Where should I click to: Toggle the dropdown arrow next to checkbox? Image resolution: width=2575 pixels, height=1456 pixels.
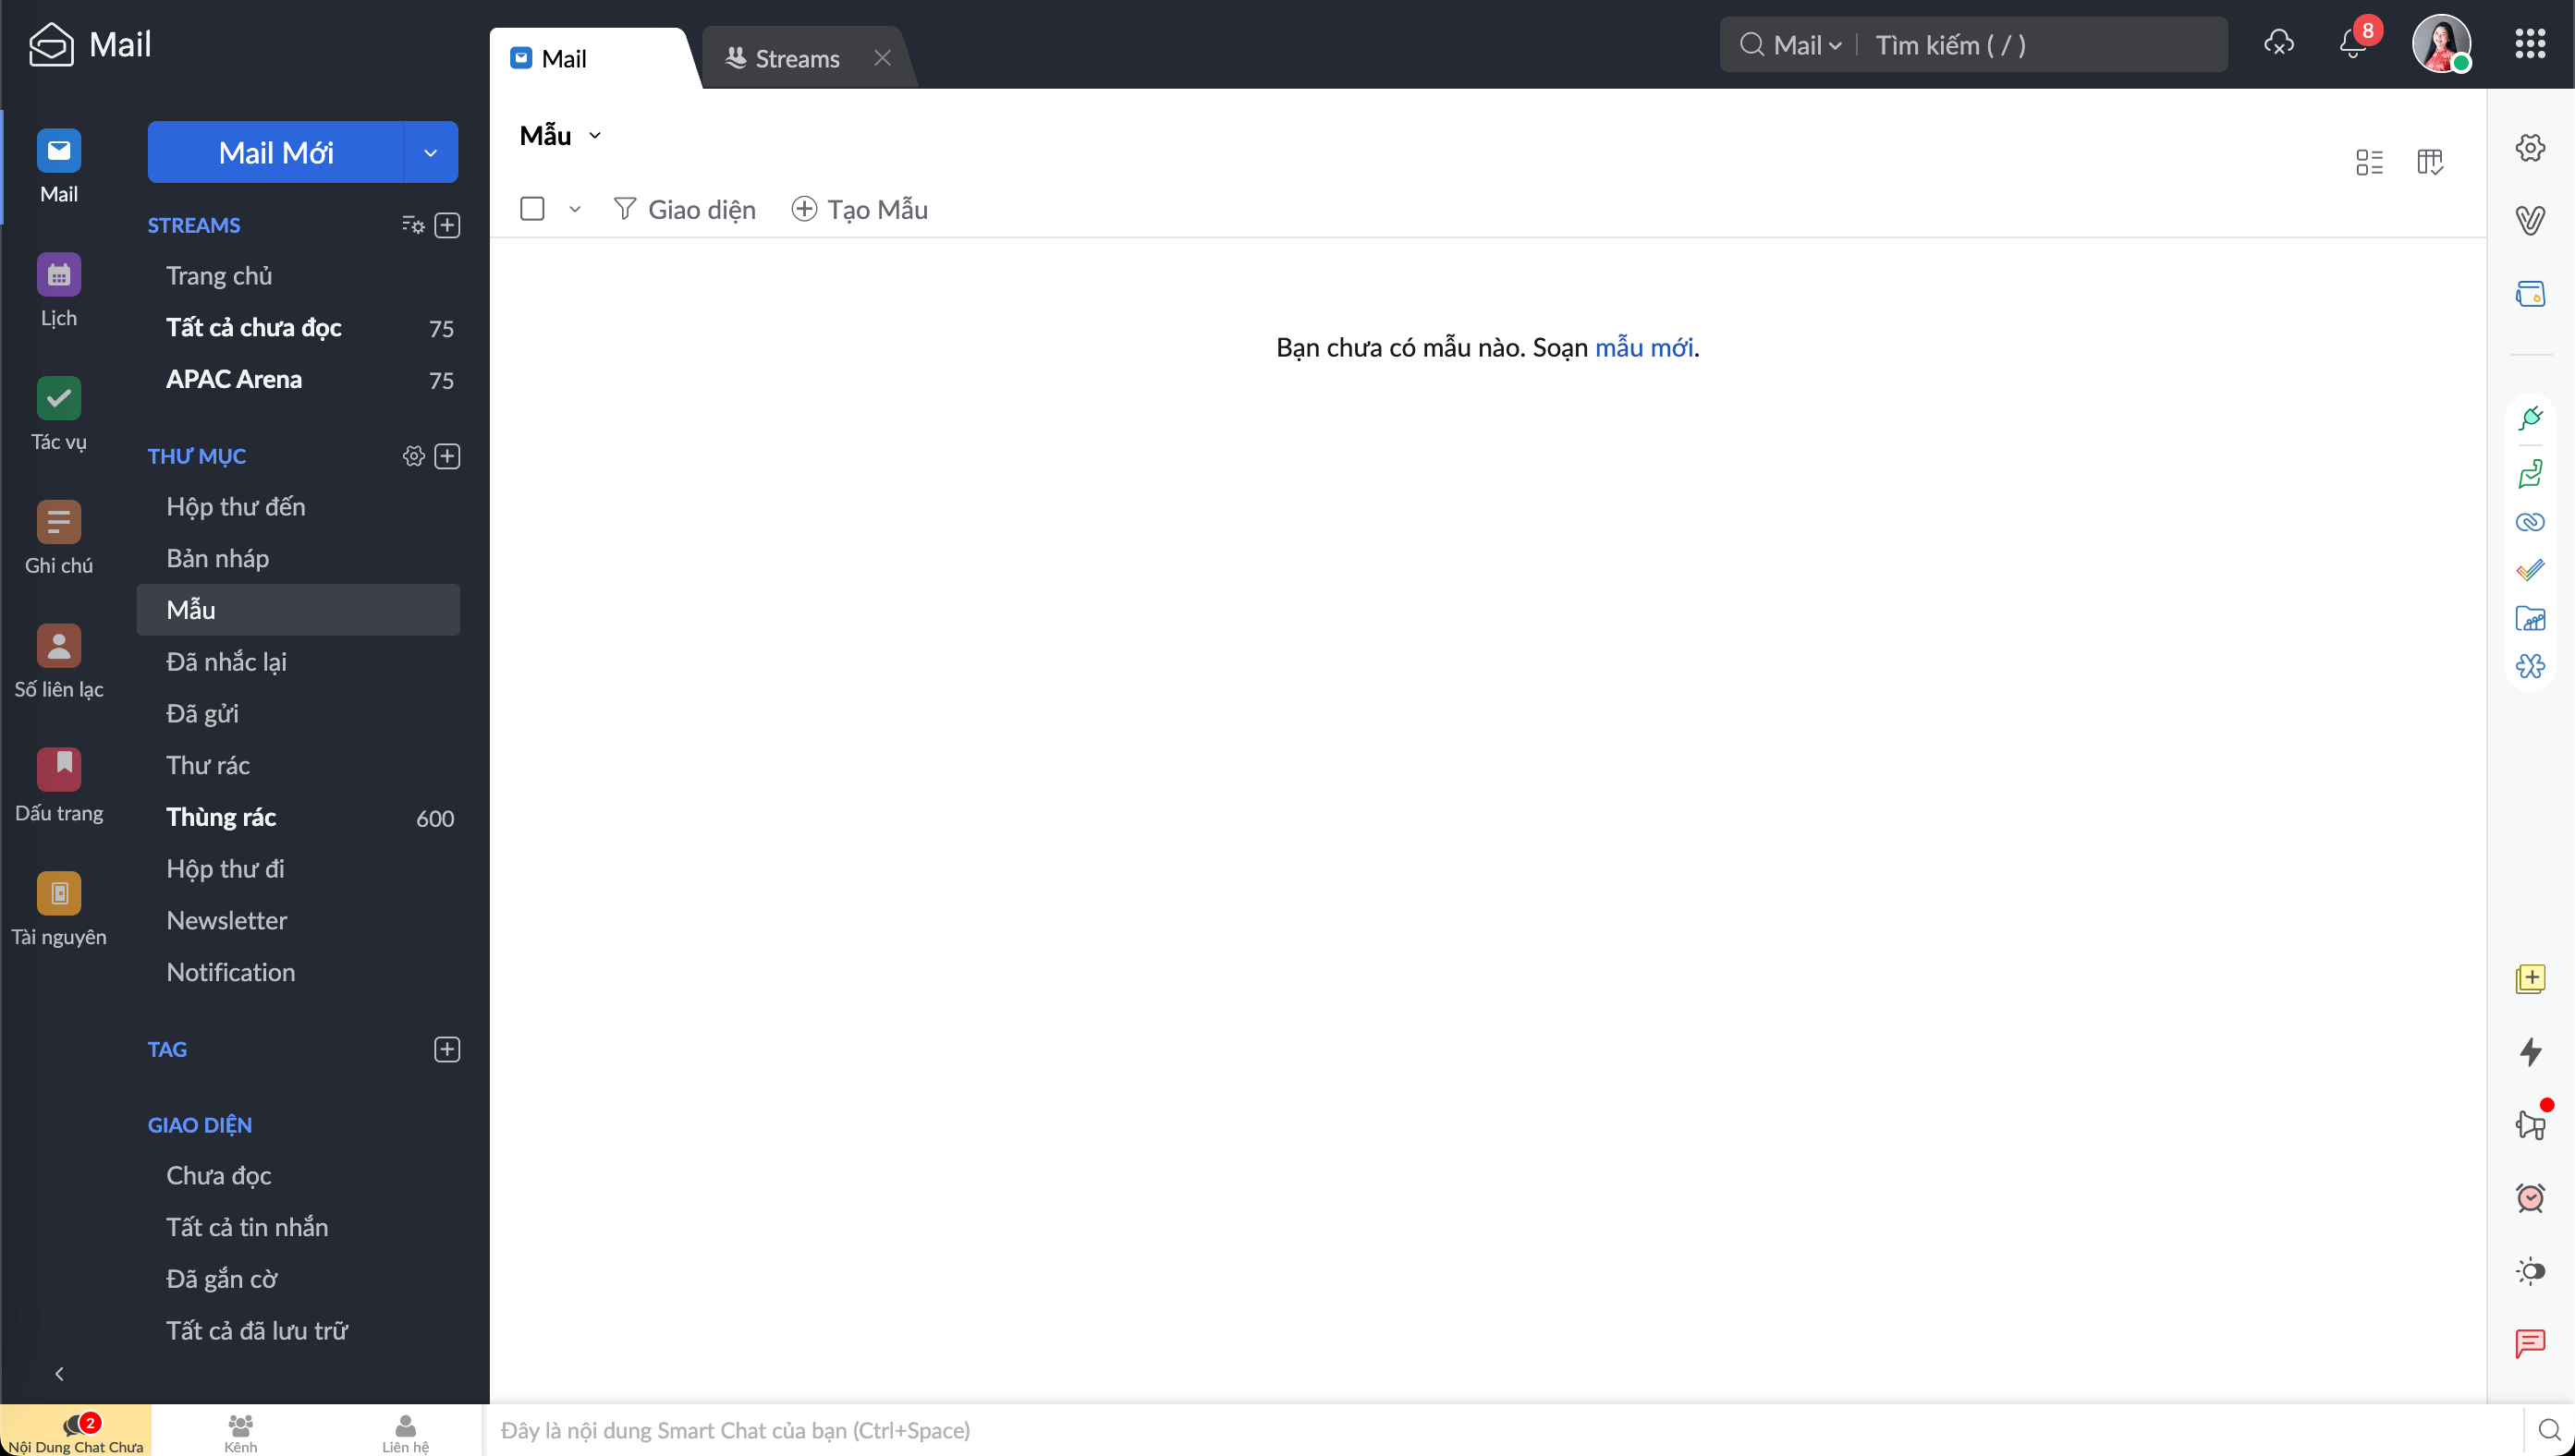click(x=573, y=209)
